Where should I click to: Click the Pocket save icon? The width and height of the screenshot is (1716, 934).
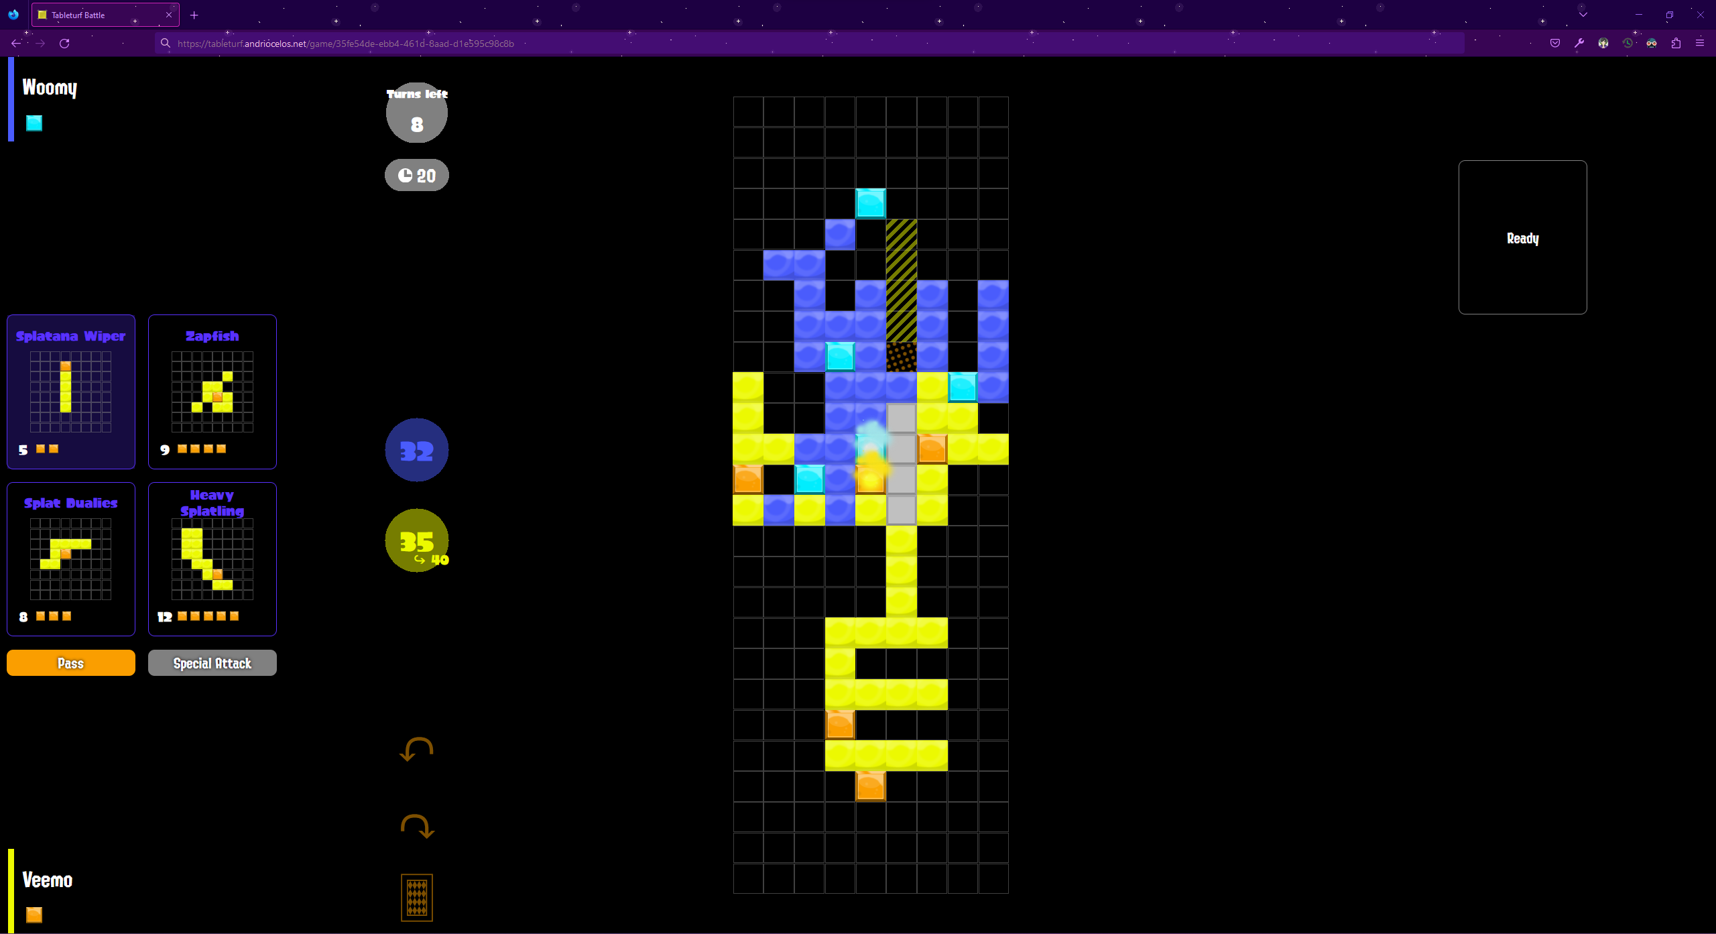[1555, 44]
